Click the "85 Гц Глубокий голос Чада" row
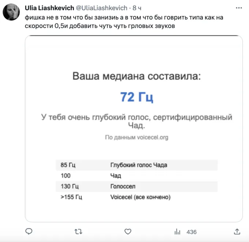Viewport: 249px width, 242px height. click(137, 165)
